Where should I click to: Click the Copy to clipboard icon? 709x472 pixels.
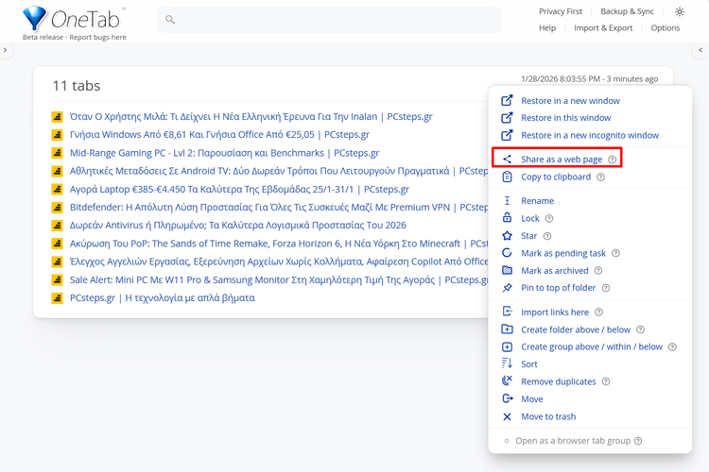coord(507,177)
